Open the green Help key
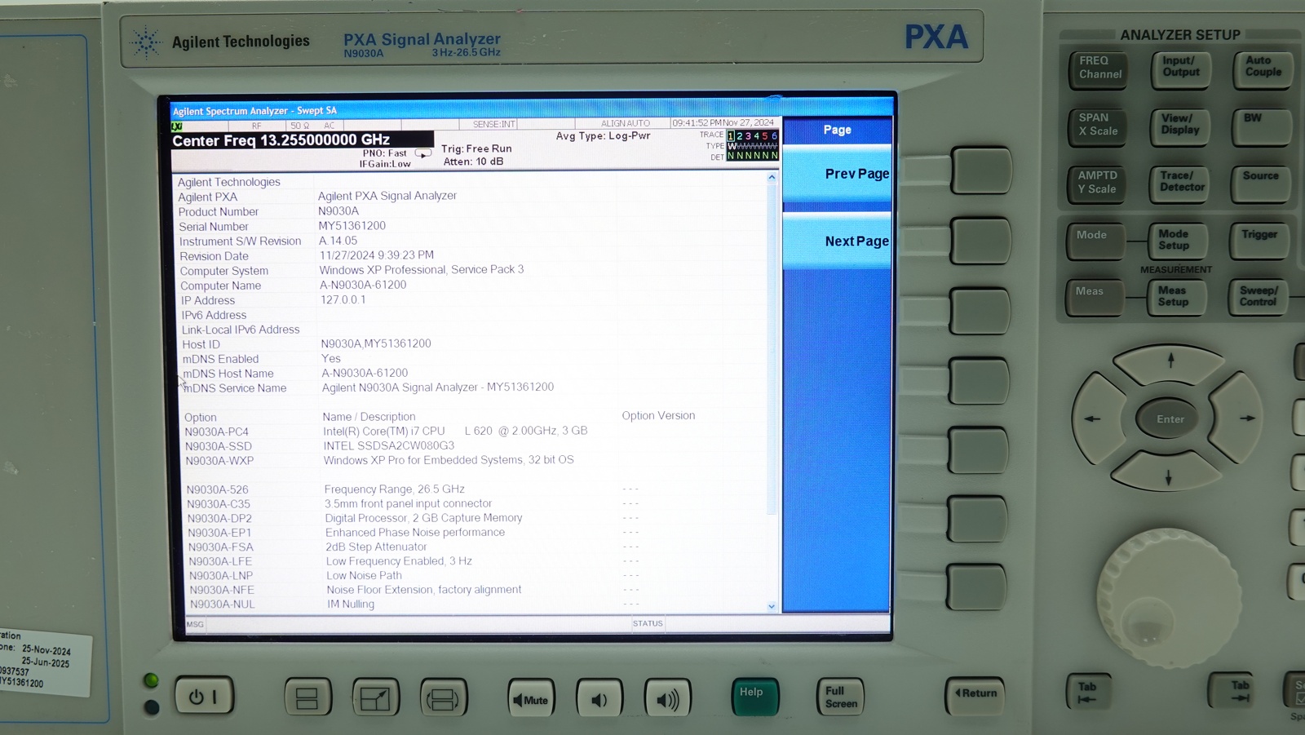 pos(754,697)
